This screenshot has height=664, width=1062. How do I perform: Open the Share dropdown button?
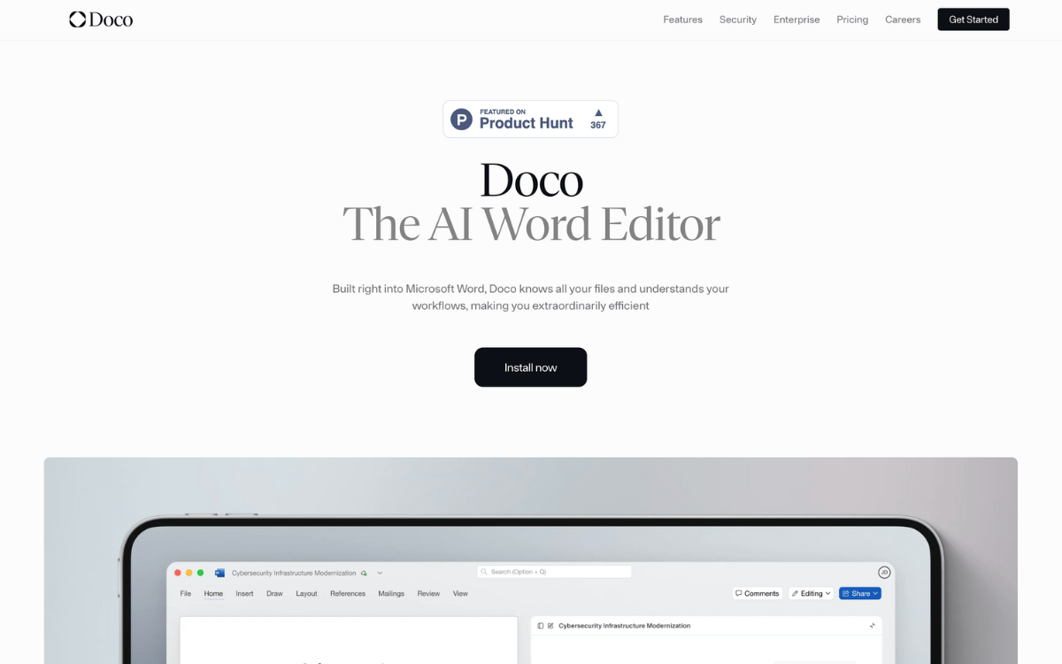coord(860,593)
